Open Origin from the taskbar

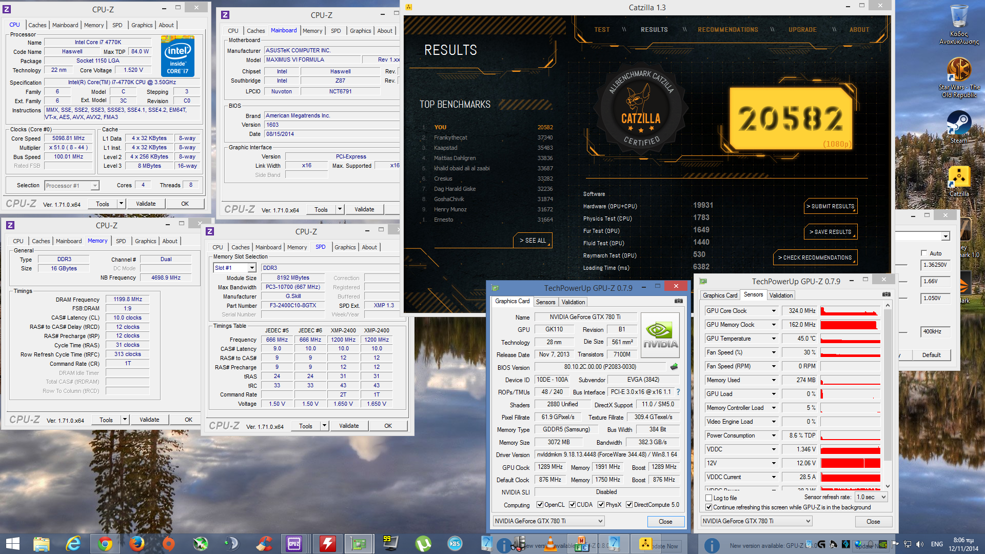(x=168, y=544)
